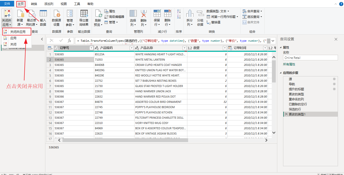
Task: Click Replace Values (替换值) in ribbon
Action: 214,22
